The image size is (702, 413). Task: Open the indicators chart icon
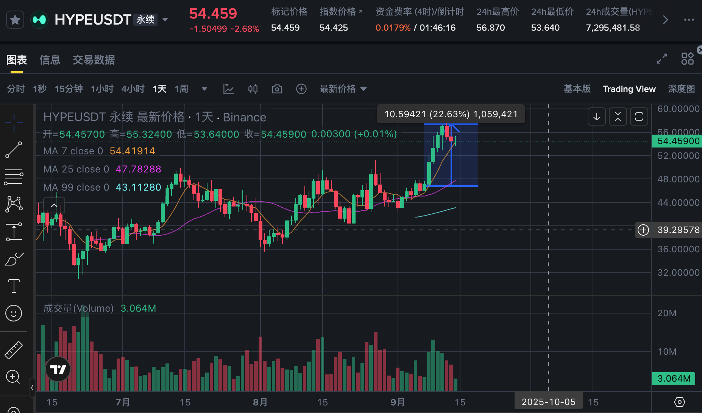229,89
